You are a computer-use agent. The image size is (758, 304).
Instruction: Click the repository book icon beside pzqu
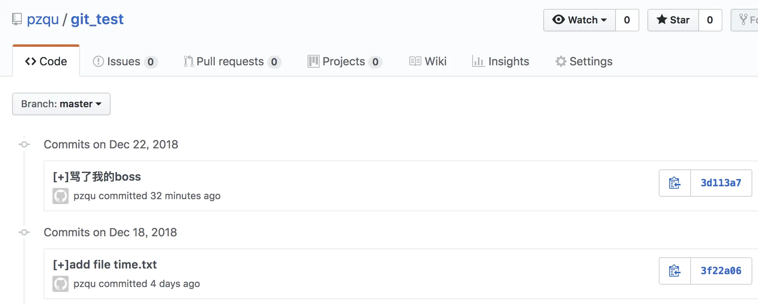17,19
